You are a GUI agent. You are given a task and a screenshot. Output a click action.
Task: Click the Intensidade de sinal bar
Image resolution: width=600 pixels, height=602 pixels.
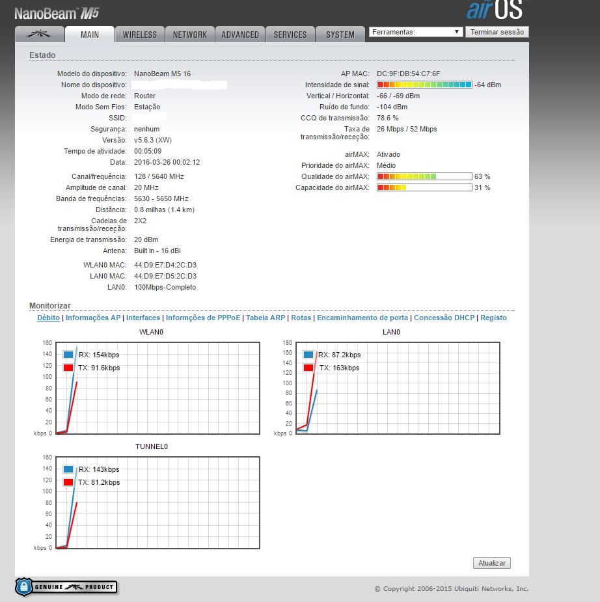[x=424, y=85]
